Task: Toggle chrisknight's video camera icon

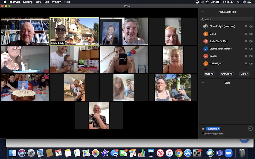Action: (251, 63)
